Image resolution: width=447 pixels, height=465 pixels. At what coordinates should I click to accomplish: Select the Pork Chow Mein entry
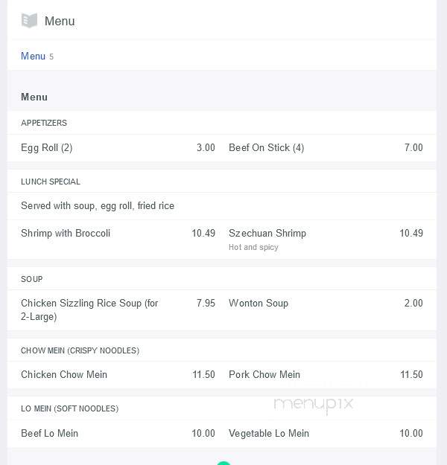tap(264, 374)
